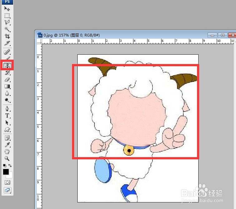Select the Eraser tool
Screen dimensions: 236x209
(7, 79)
